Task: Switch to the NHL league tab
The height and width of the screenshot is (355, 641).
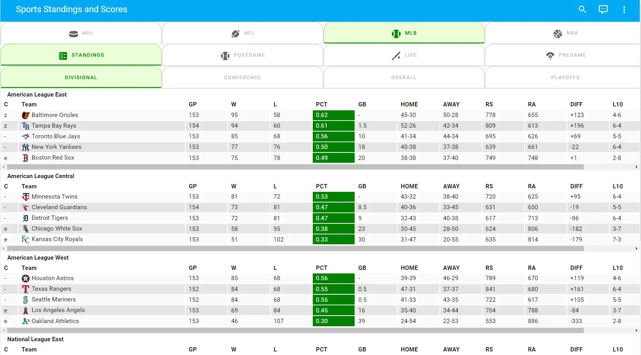Action: 81,33
